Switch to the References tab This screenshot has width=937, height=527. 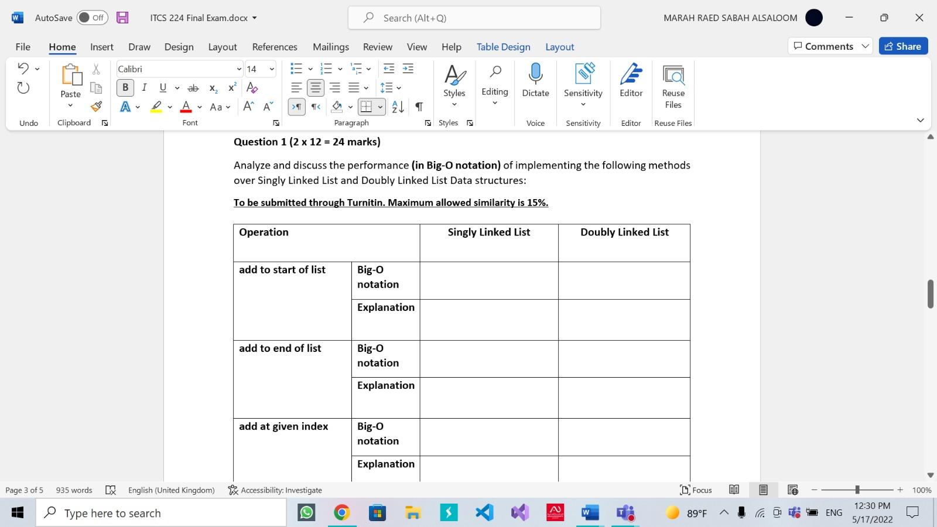(275, 47)
